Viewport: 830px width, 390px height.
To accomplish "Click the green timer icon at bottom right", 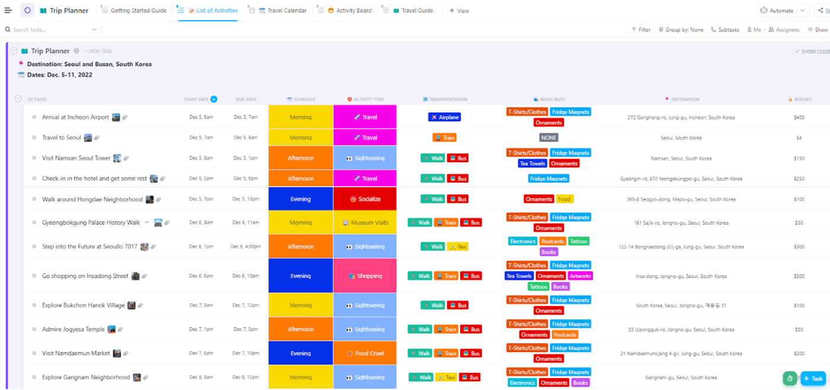I will tap(789, 378).
